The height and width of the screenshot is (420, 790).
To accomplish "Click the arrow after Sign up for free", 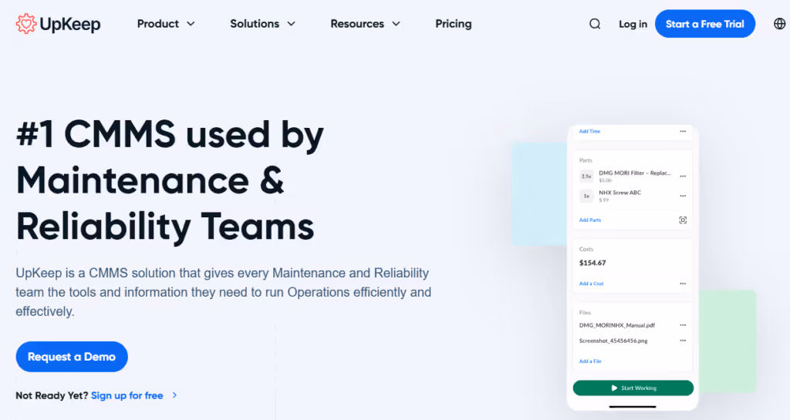I will click(175, 395).
